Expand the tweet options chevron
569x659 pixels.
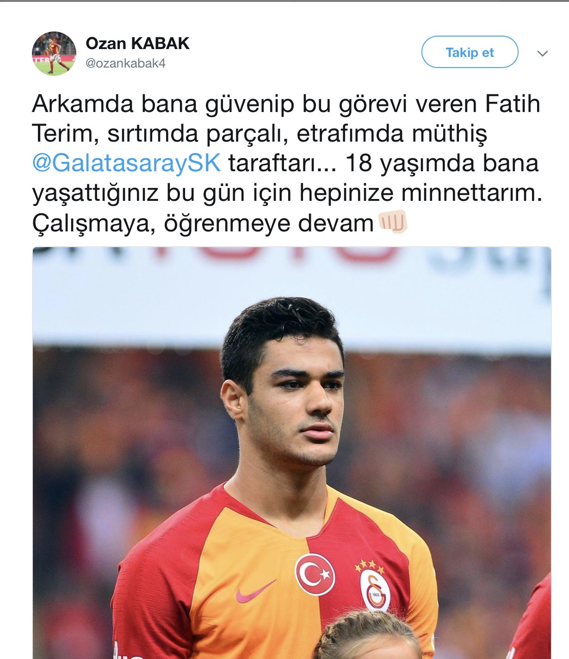coord(543,53)
